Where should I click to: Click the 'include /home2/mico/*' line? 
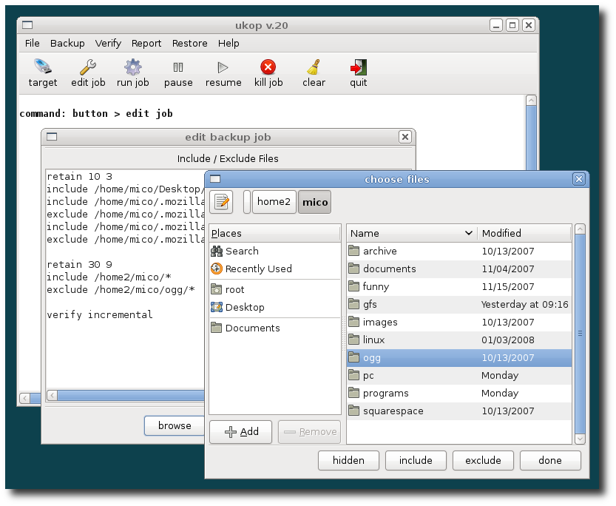[109, 277]
